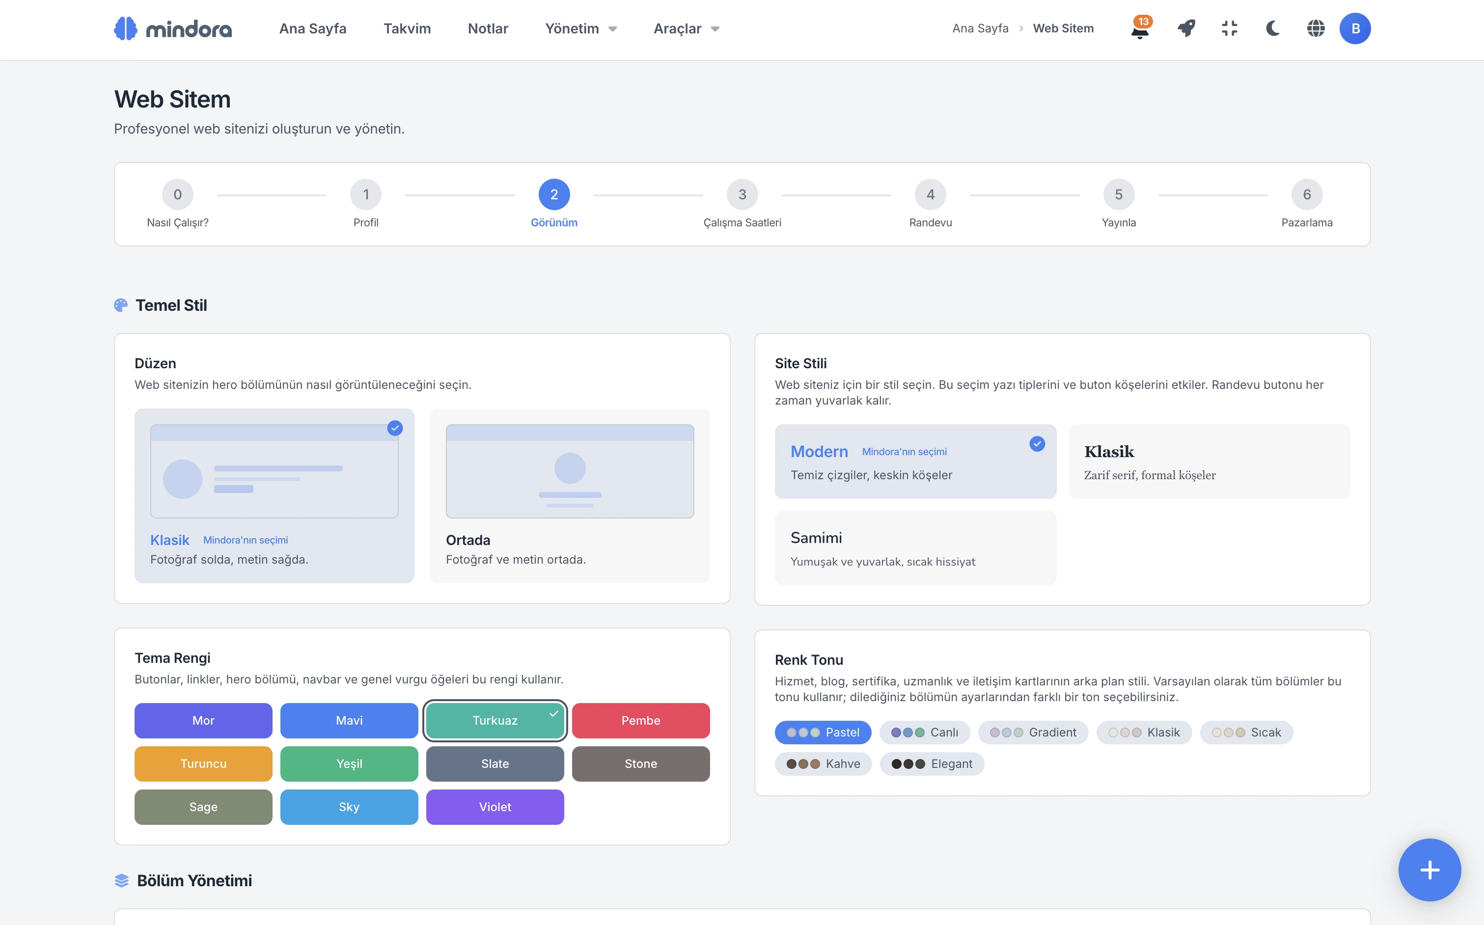Pick the Sky theme color

tap(349, 807)
